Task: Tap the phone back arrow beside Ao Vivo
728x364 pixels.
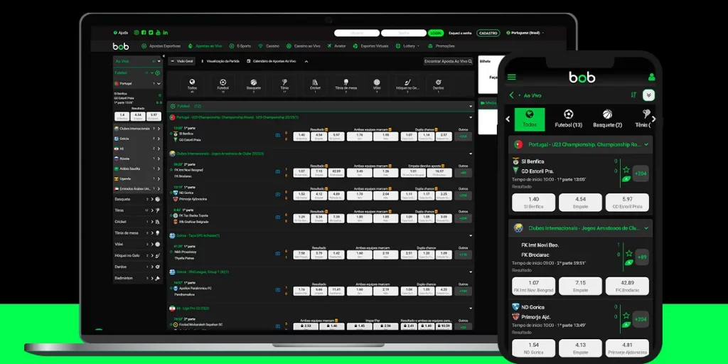Action: 512,95
